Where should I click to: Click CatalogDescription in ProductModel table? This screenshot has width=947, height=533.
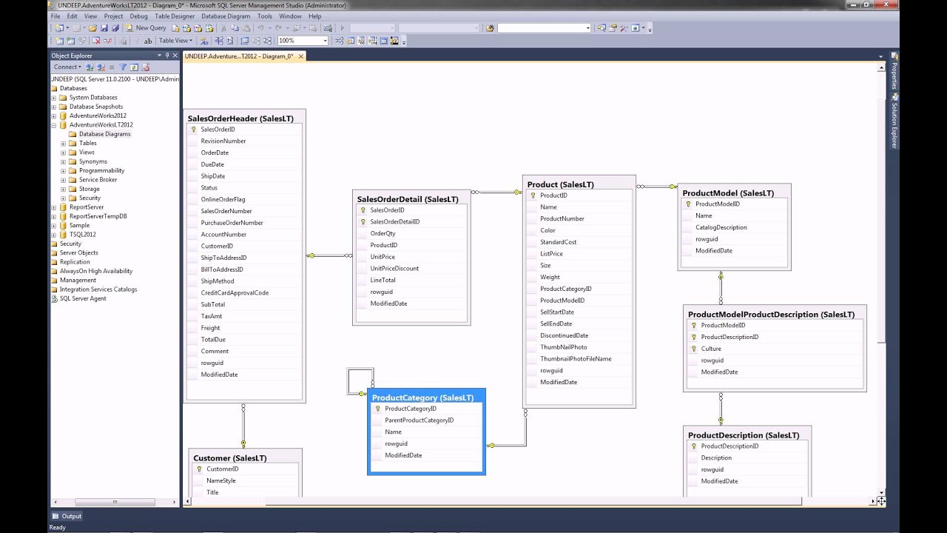point(721,227)
